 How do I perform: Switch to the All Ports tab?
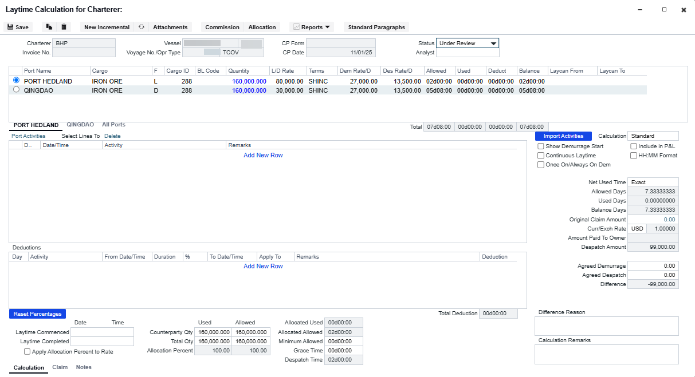coord(113,124)
